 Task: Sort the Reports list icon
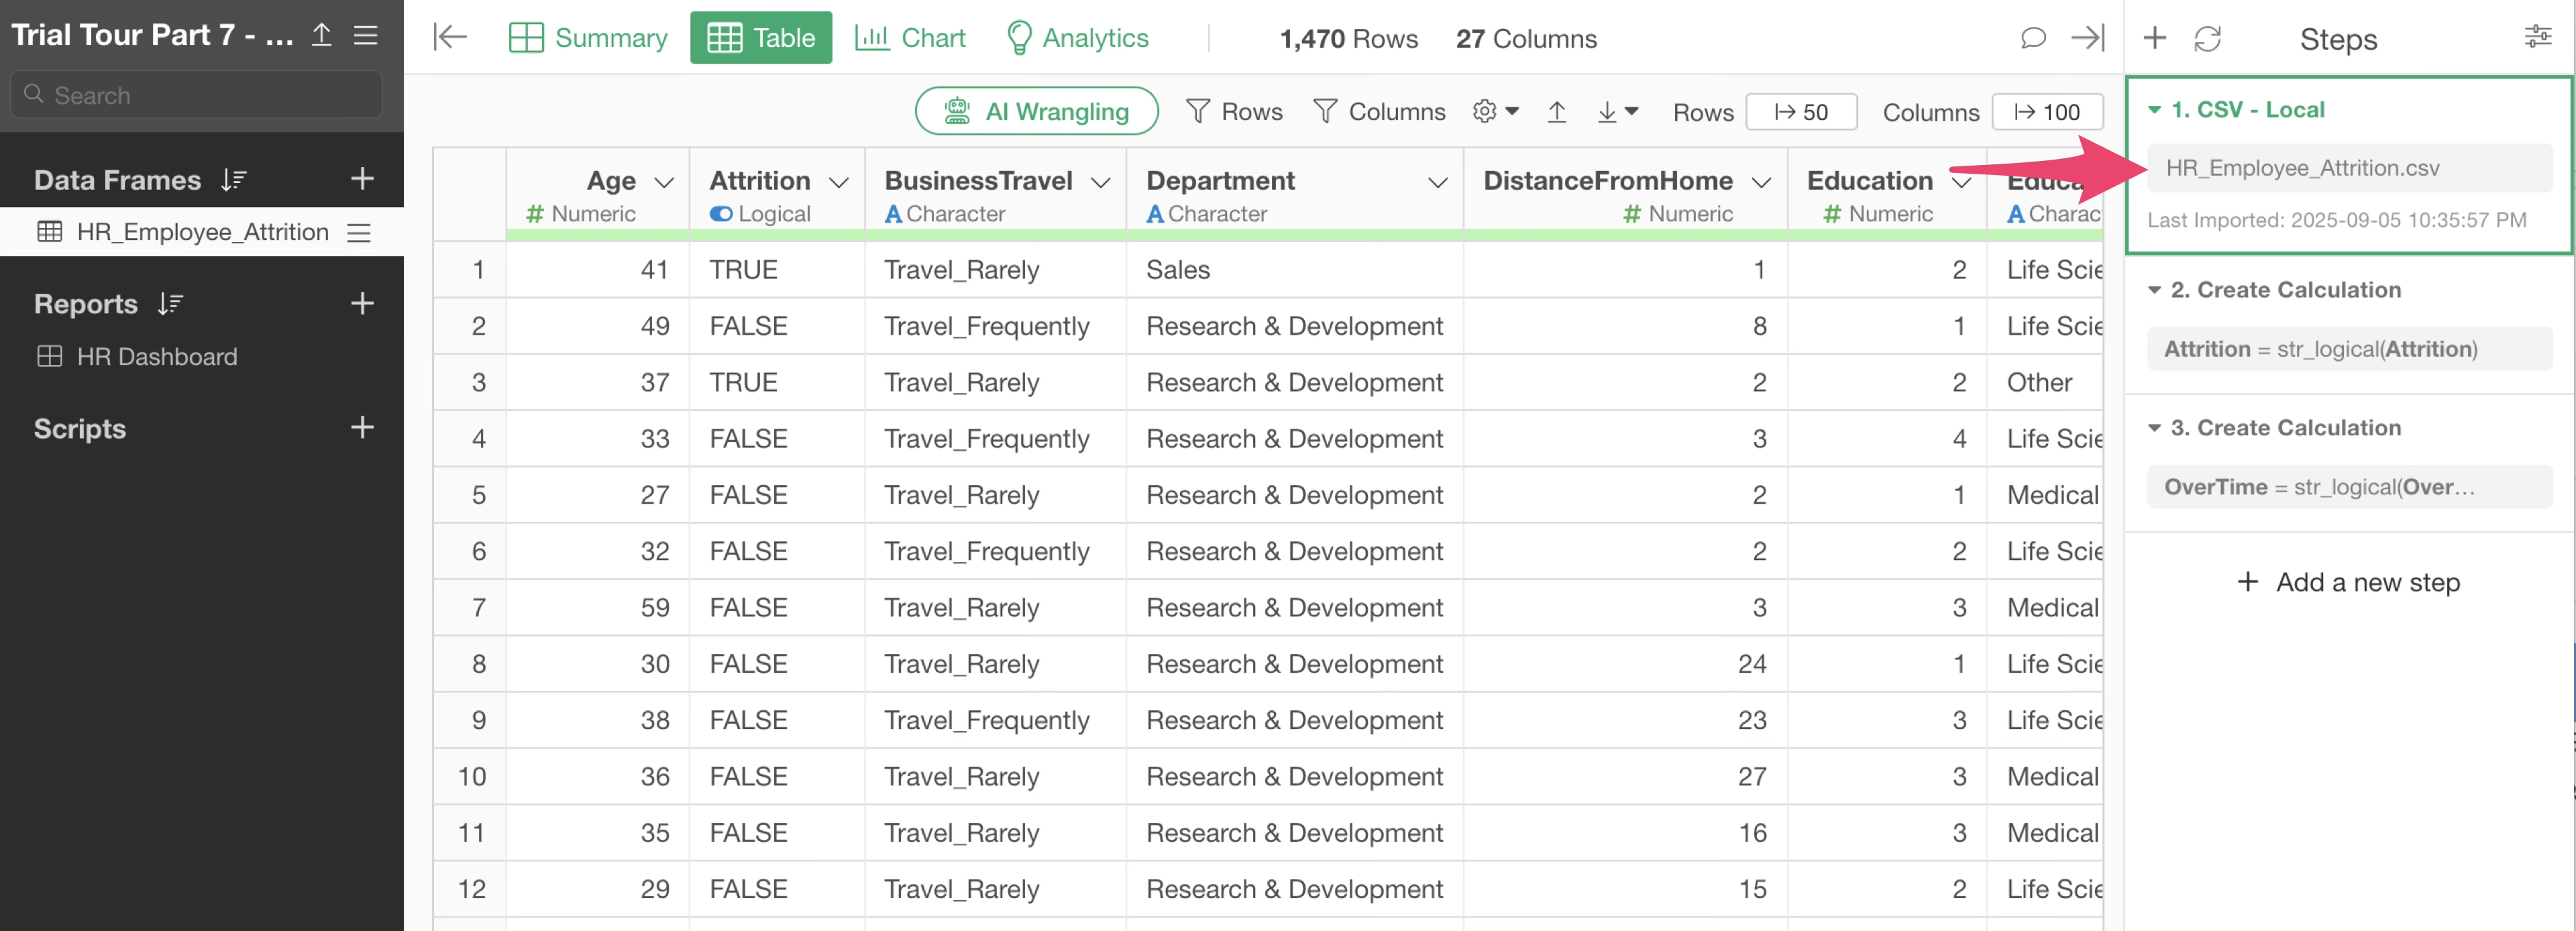tap(171, 304)
